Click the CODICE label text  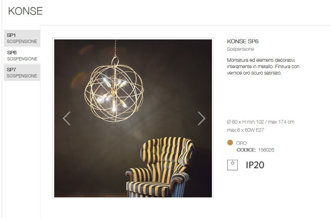coord(246,150)
